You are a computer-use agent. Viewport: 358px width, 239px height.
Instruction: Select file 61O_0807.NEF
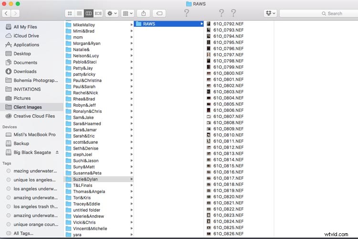[x=228, y=117]
